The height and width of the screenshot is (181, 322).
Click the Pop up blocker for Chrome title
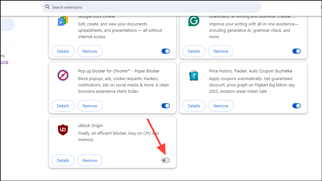point(119,71)
